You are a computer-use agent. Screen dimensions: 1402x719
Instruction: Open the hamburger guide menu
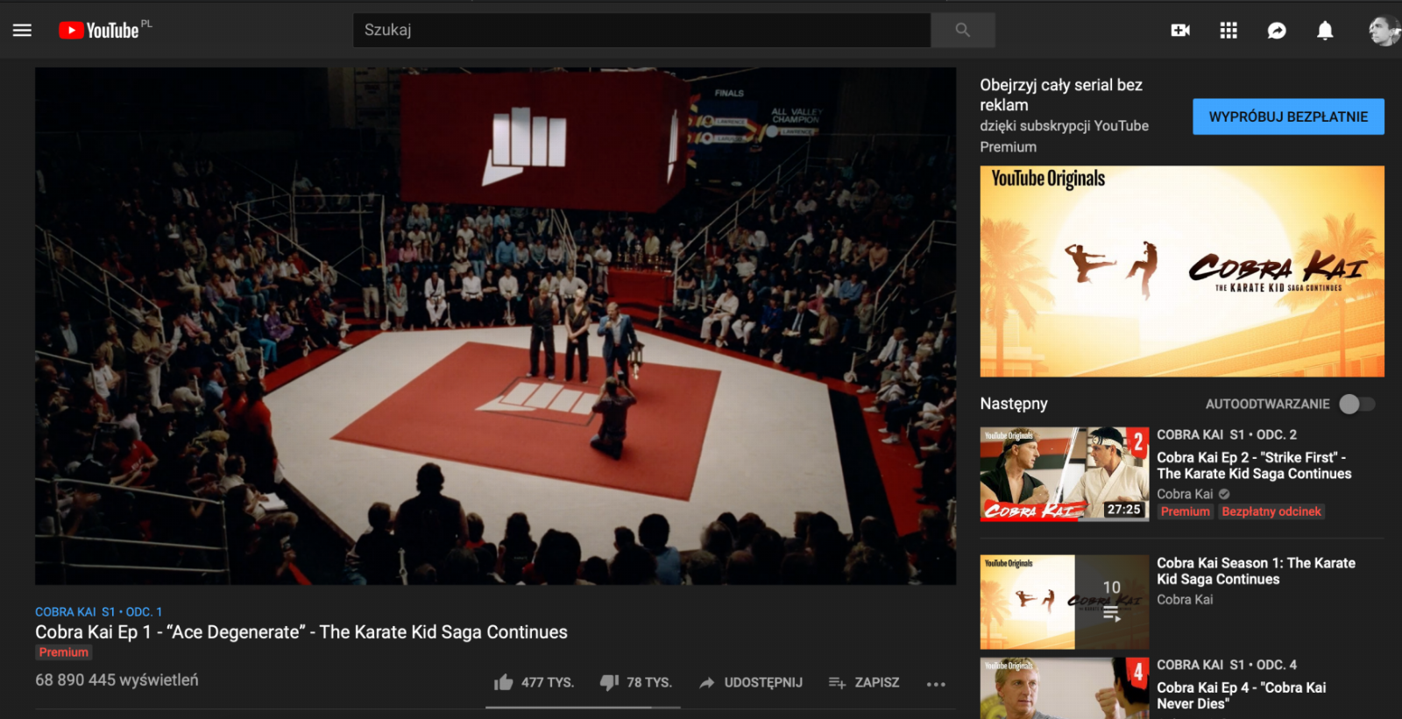[x=22, y=30]
